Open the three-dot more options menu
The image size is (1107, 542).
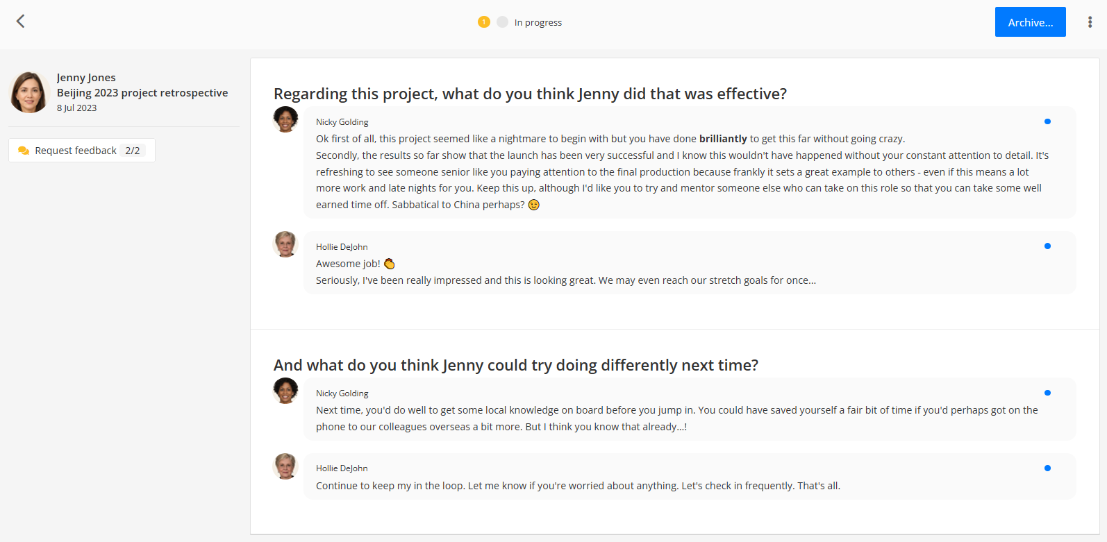point(1090,22)
